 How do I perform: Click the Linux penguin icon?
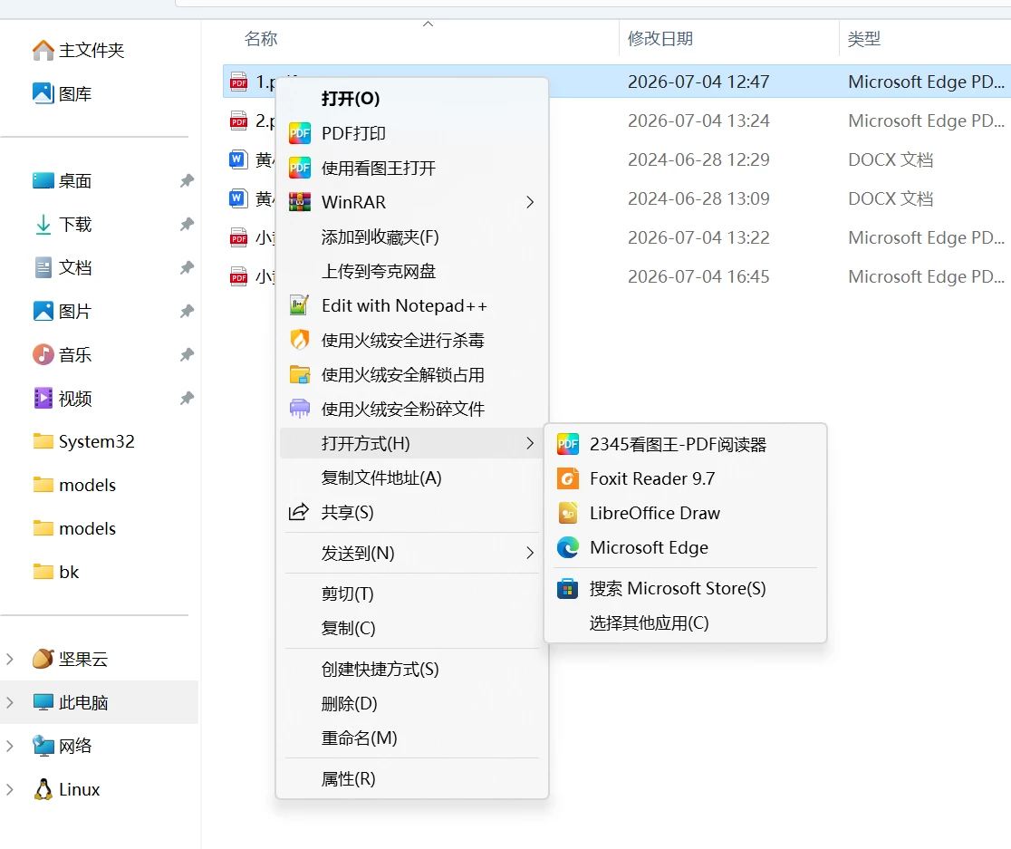pyautogui.click(x=43, y=789)
